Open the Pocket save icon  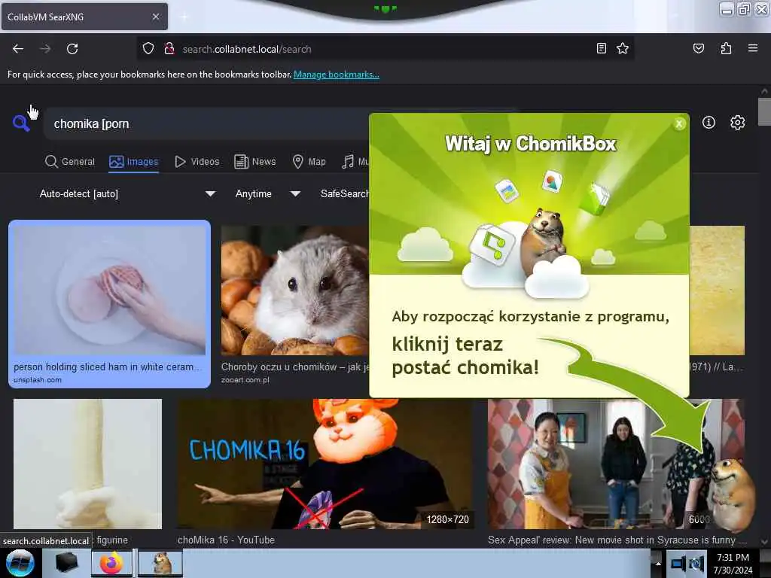[698, 48]
